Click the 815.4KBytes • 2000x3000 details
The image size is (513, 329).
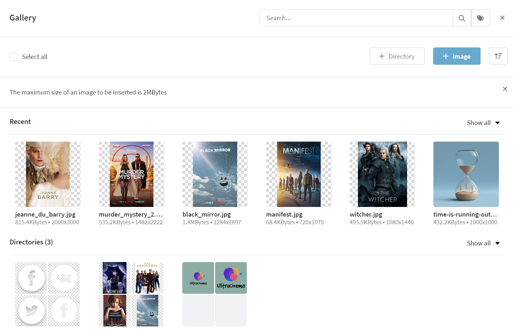click(47, 222)
